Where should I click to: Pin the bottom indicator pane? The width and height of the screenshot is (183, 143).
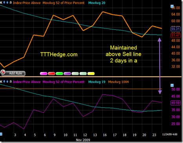tap(11, 81)
